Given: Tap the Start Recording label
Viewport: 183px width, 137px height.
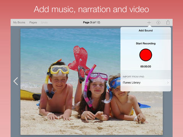Looking at the screenshot, I should tap(146, 43).
